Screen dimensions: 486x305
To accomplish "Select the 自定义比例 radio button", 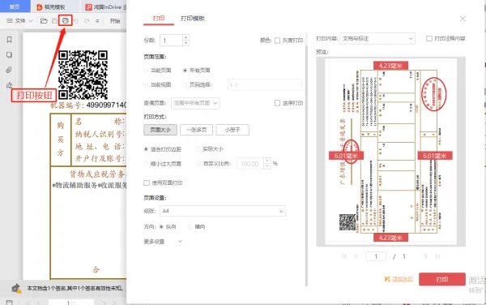I will (x=198, y=164).
